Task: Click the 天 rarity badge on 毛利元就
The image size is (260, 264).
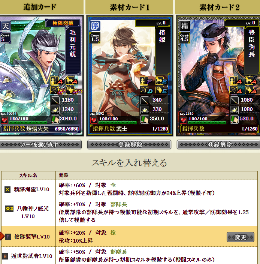Action: pos(5,26)
